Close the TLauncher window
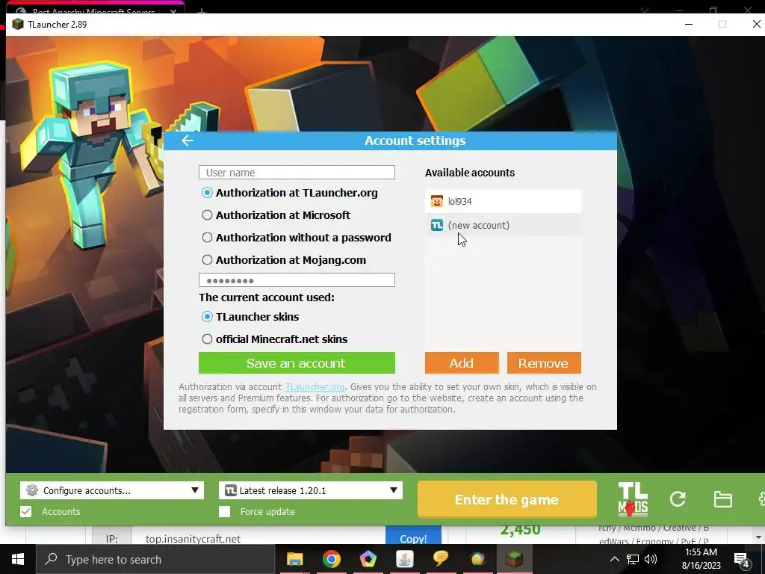The height and width of the screenshot is (574, 765). tap(756, 24)
